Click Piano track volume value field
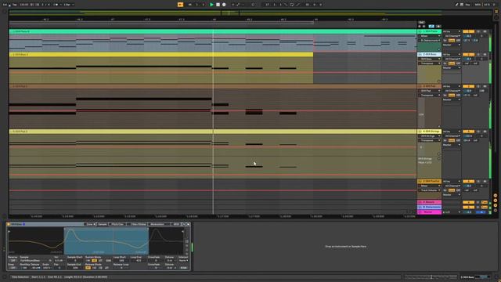This screenshot has width=501, height=282. (x=469, y=36)
